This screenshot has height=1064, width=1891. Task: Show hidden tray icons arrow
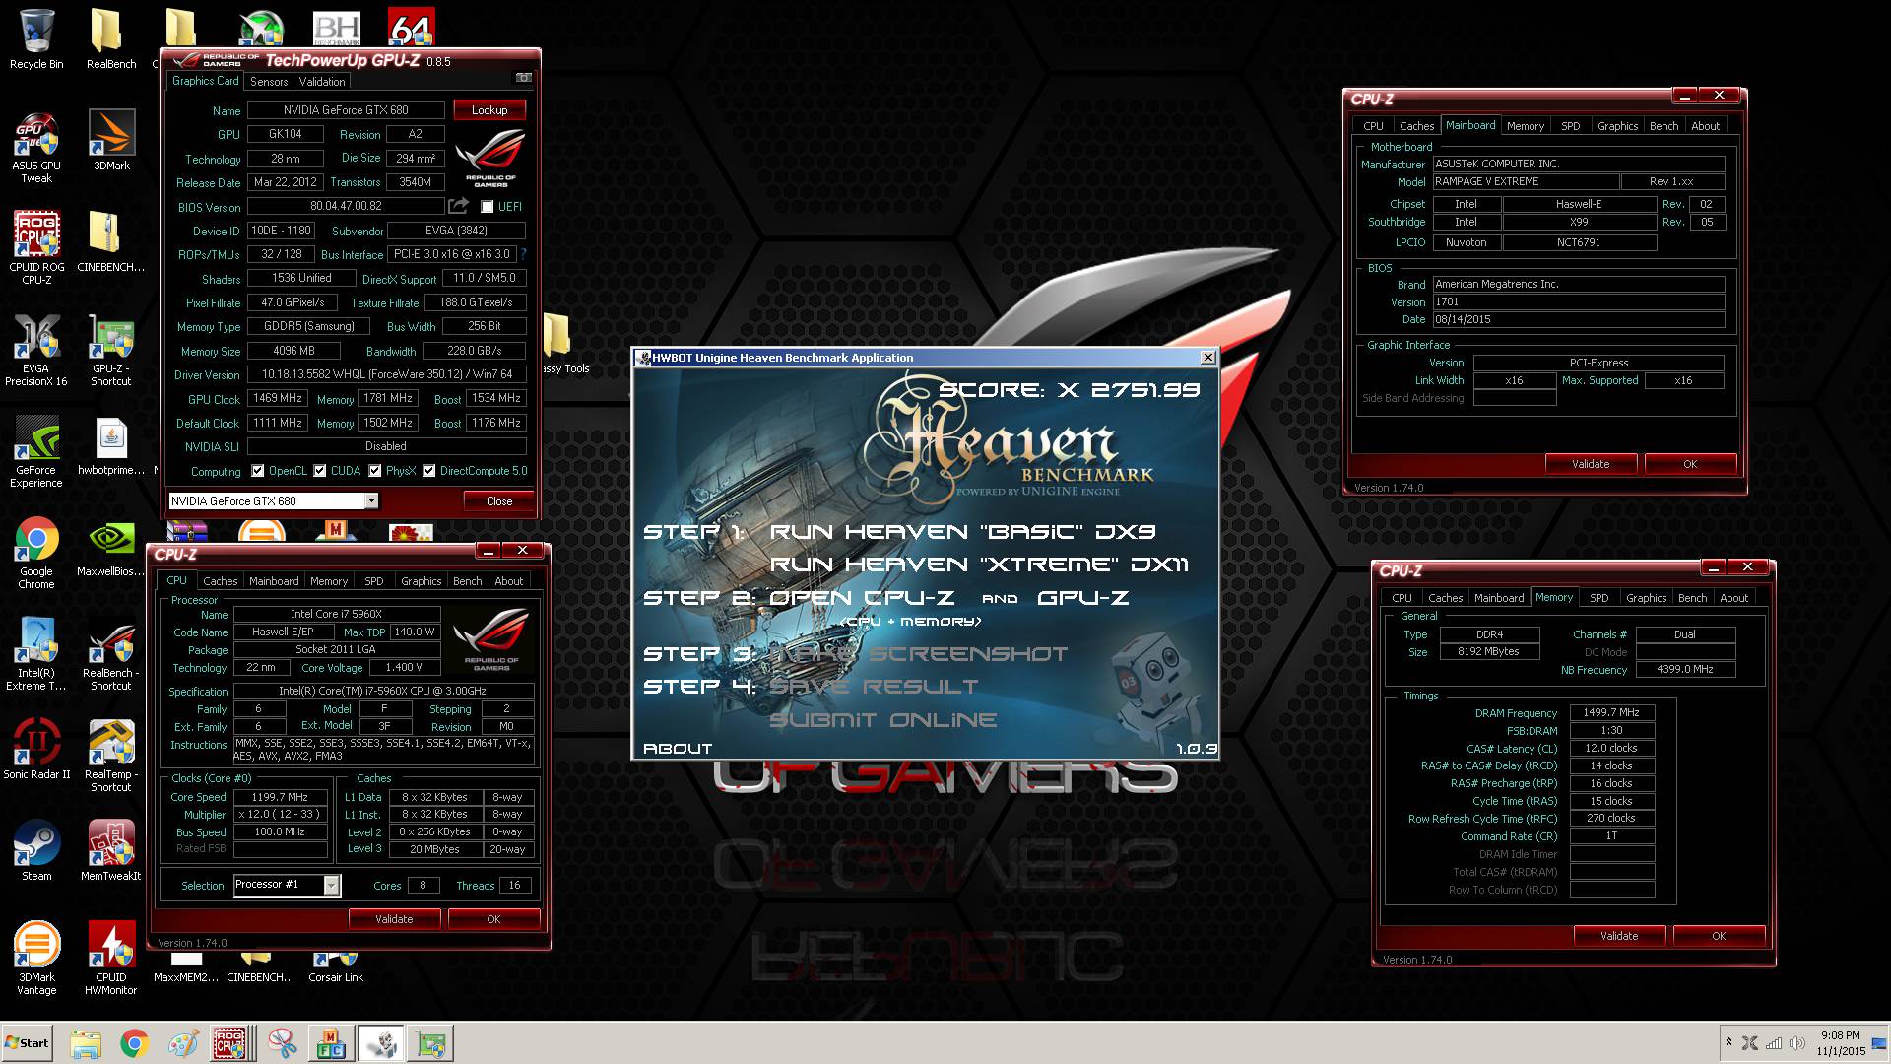click(1728, 1042)
